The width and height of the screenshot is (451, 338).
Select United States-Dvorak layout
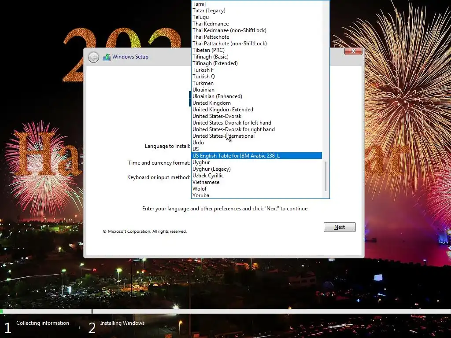[257, 116]
